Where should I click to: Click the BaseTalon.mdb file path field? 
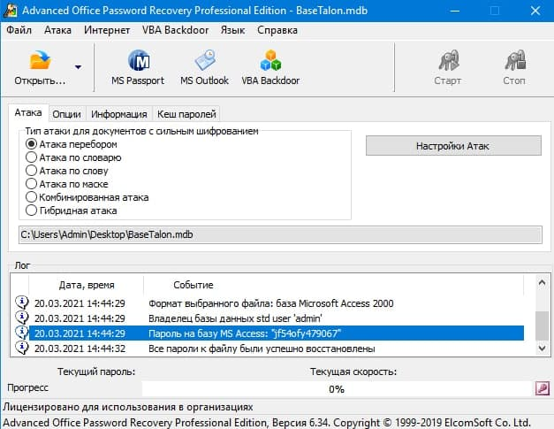click(x=279, y=234)
